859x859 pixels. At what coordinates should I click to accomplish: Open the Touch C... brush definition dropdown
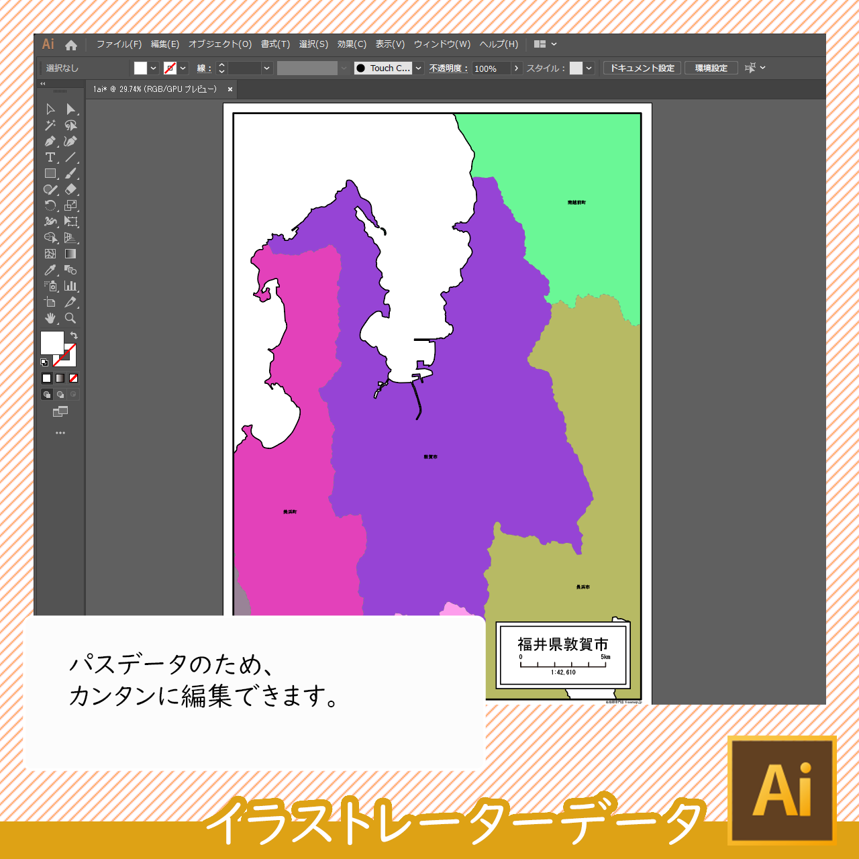pos(418,68)
